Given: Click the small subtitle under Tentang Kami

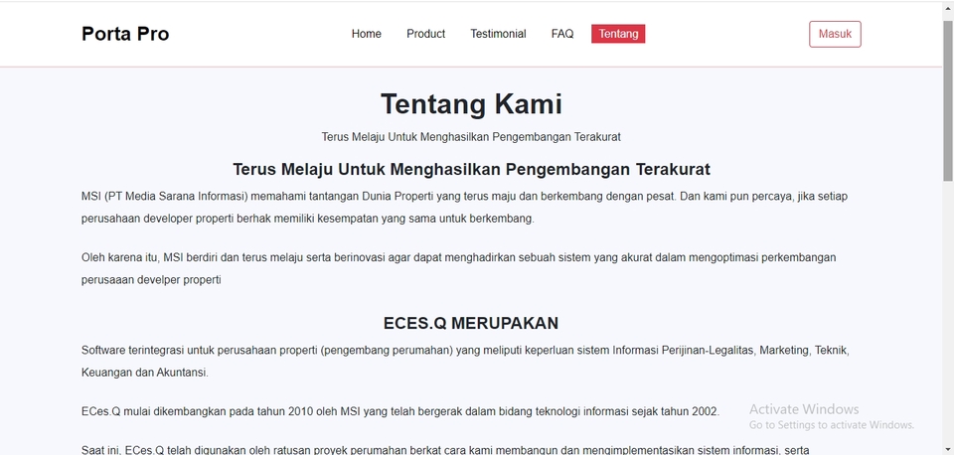Looking at the screenshot, I should point(471,137).
